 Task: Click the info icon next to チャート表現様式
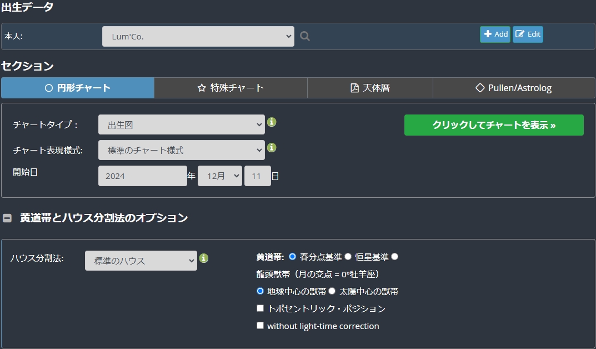coord(272,147)
